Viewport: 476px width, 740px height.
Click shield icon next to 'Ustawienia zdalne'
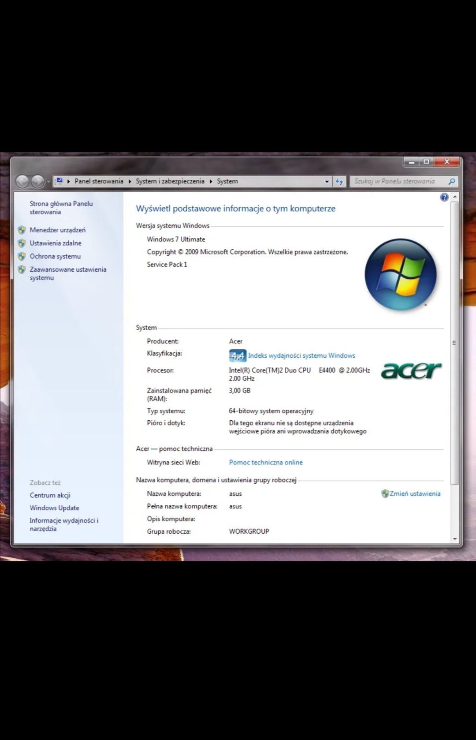click(22, 243)
